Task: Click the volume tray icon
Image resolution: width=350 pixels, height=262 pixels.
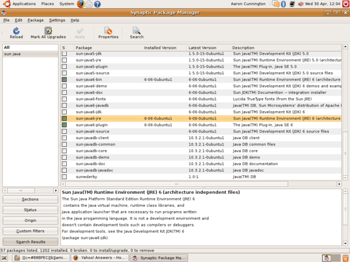Action: pyautogui.click(x=301, y=4)
